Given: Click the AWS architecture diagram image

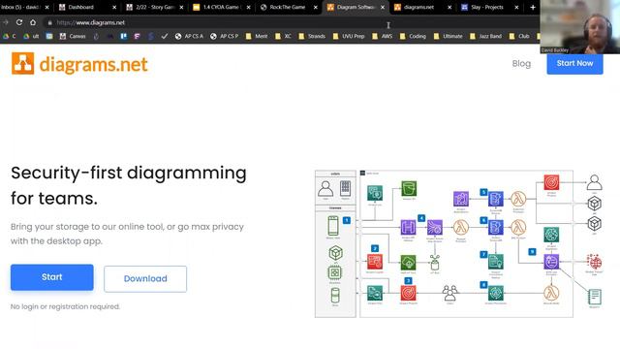Looking at the screenshot, I should point(458,243).
